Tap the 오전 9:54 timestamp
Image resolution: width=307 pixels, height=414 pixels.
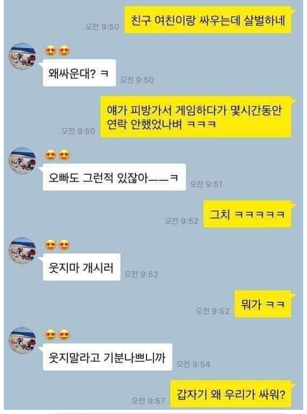pos(193,364)
